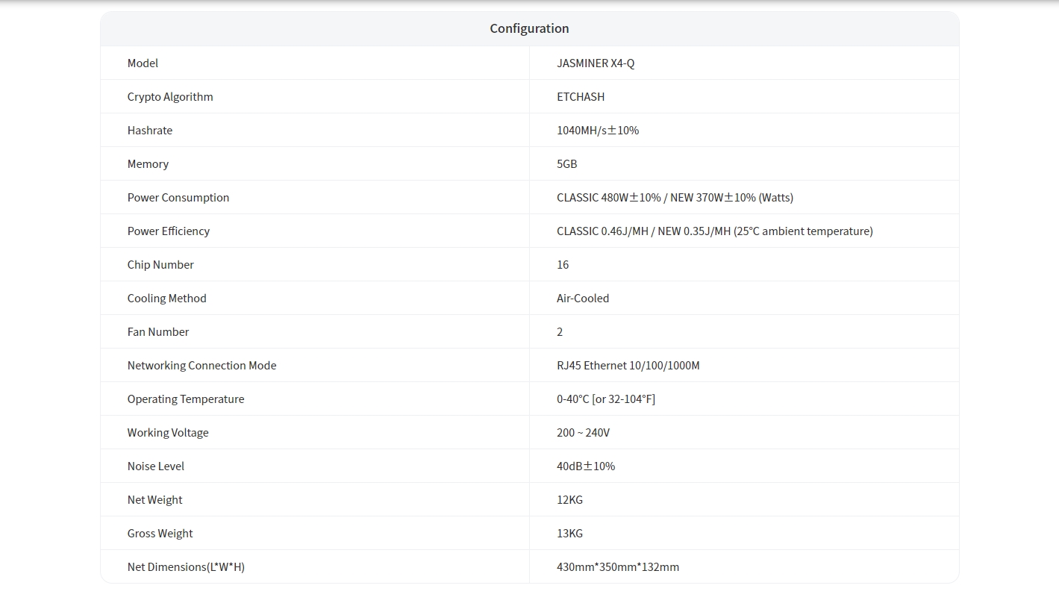The width and height of the screenshot is (1059, 609).
Task: Click the 'Noise Level' label
Action: coord(156,466)
